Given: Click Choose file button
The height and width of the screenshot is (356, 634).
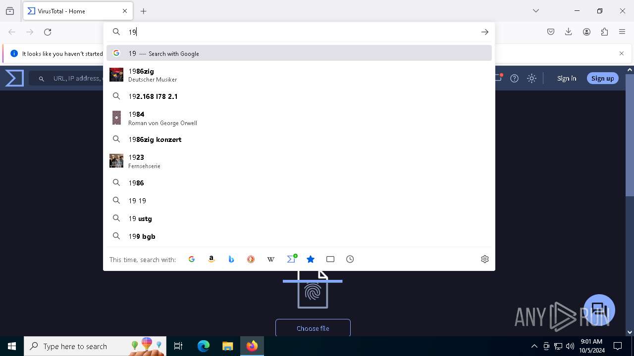Looking at the screenshot, I should (x=313, y=328).
